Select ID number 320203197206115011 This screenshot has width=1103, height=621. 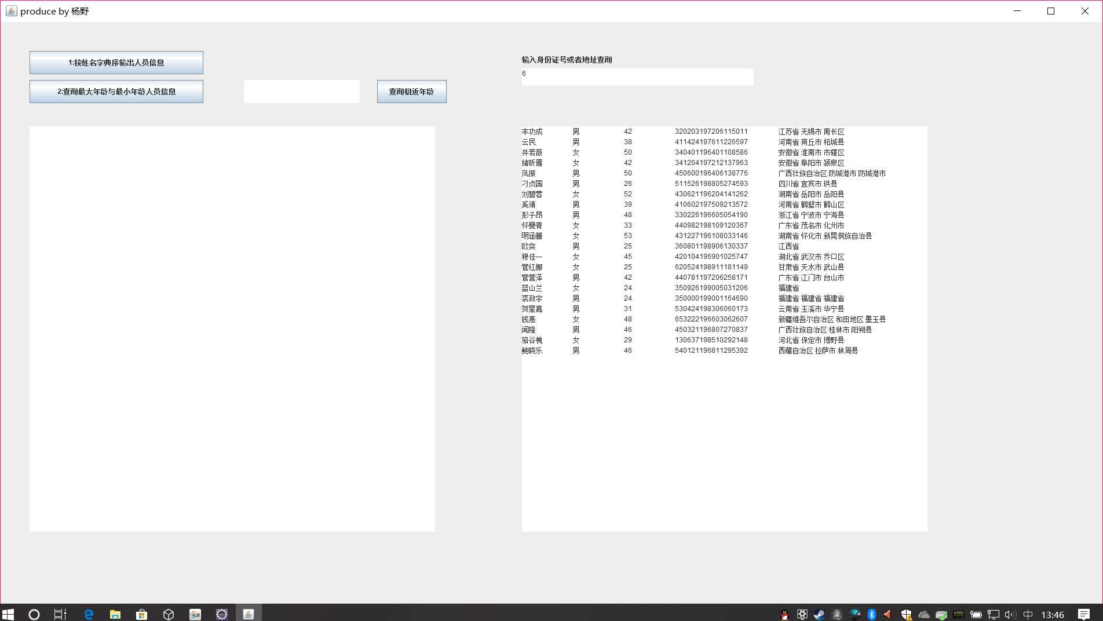[x=711, y=131]
